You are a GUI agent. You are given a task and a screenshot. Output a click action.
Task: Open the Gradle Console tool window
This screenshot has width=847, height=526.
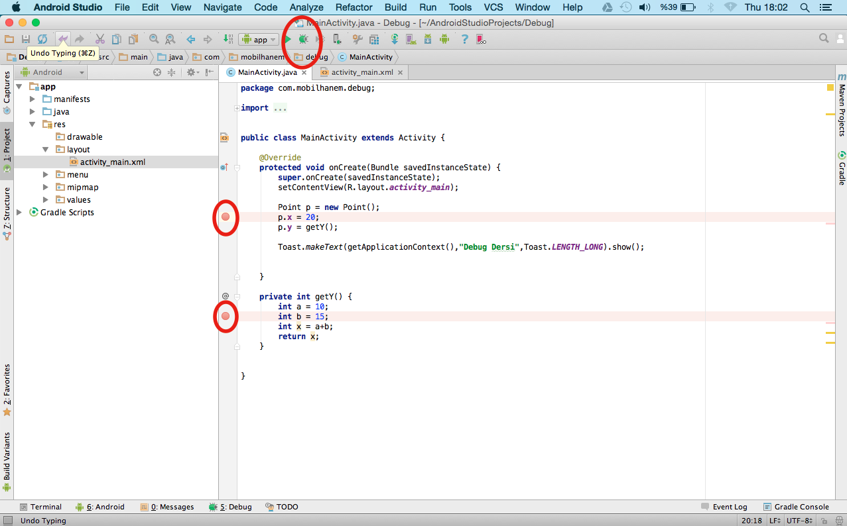pyautogui.click(x=796, y=507)
